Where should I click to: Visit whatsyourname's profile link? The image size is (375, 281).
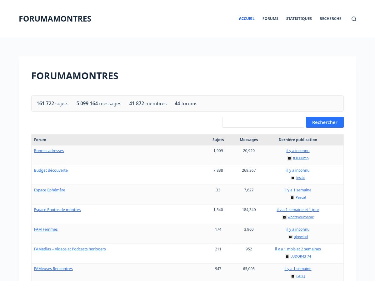pos(301,217)
